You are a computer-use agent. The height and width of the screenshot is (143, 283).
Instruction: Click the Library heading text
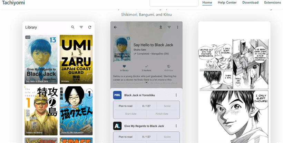click(x=31, y=27)
